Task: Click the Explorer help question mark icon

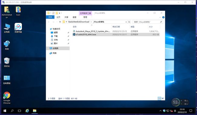Action: 163,17
